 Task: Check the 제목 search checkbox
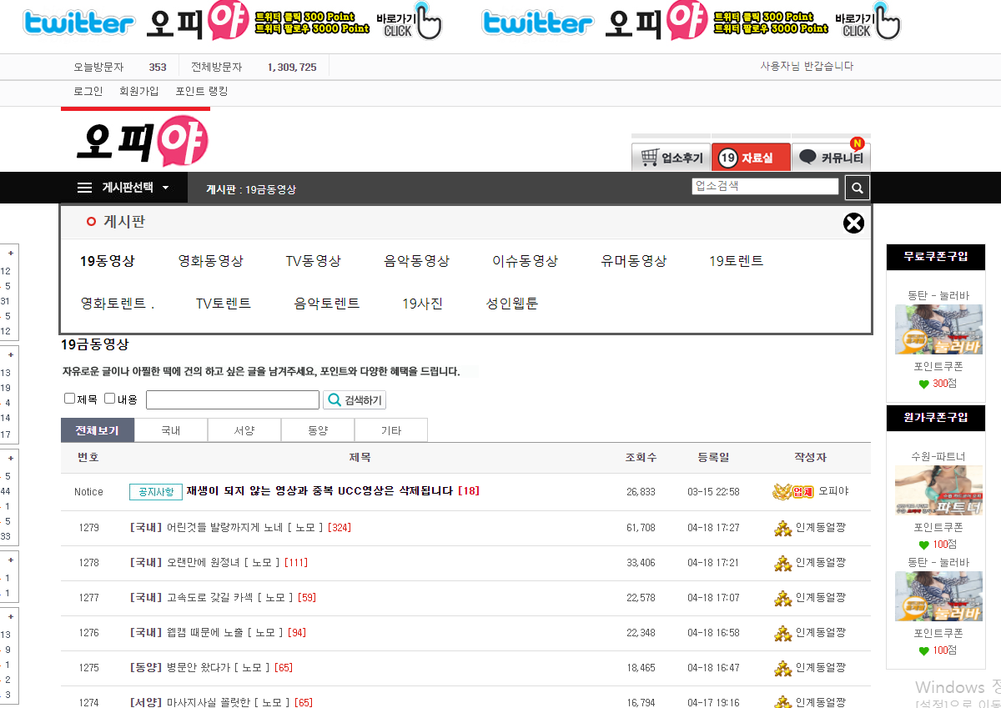[x=70, y=399]
